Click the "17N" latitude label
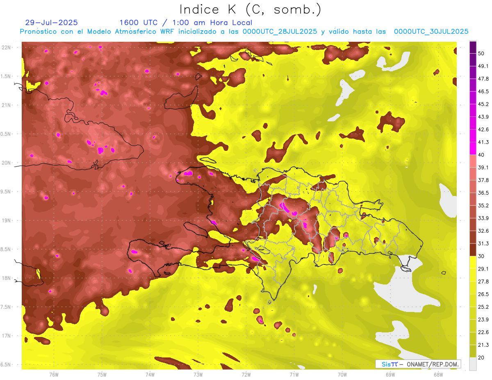Image resolution: width=492 pixels, height=380 pixels. (x=7, y=336)
